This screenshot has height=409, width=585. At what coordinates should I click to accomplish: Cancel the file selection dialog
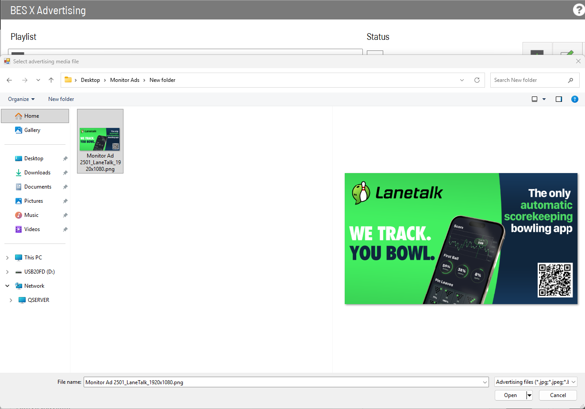click(x=558, y=395)
